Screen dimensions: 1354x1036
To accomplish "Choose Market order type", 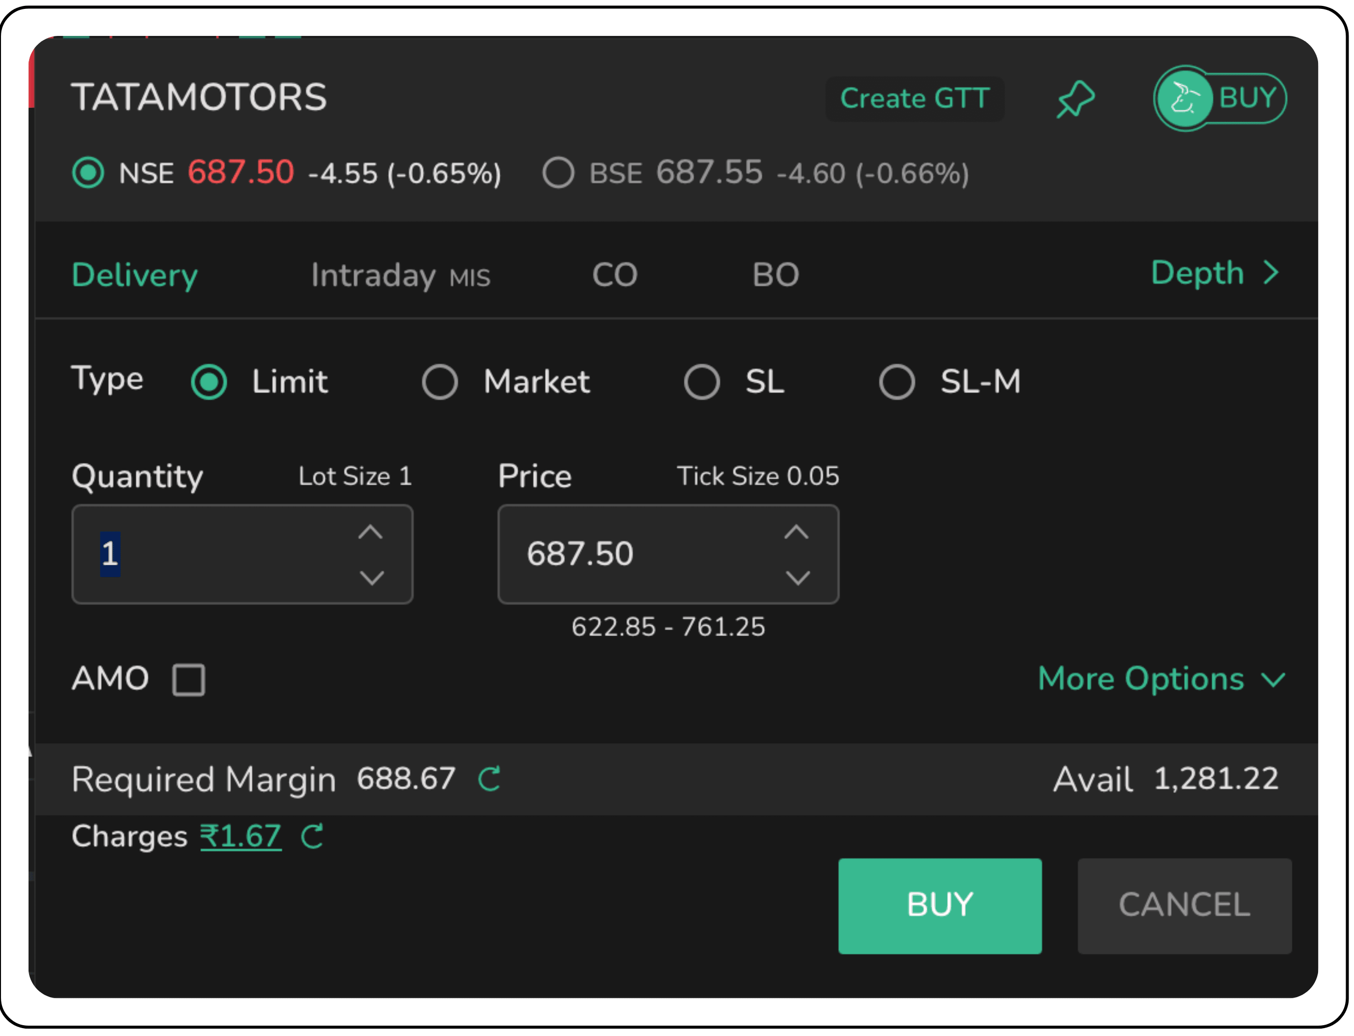I will coord(440,382).
